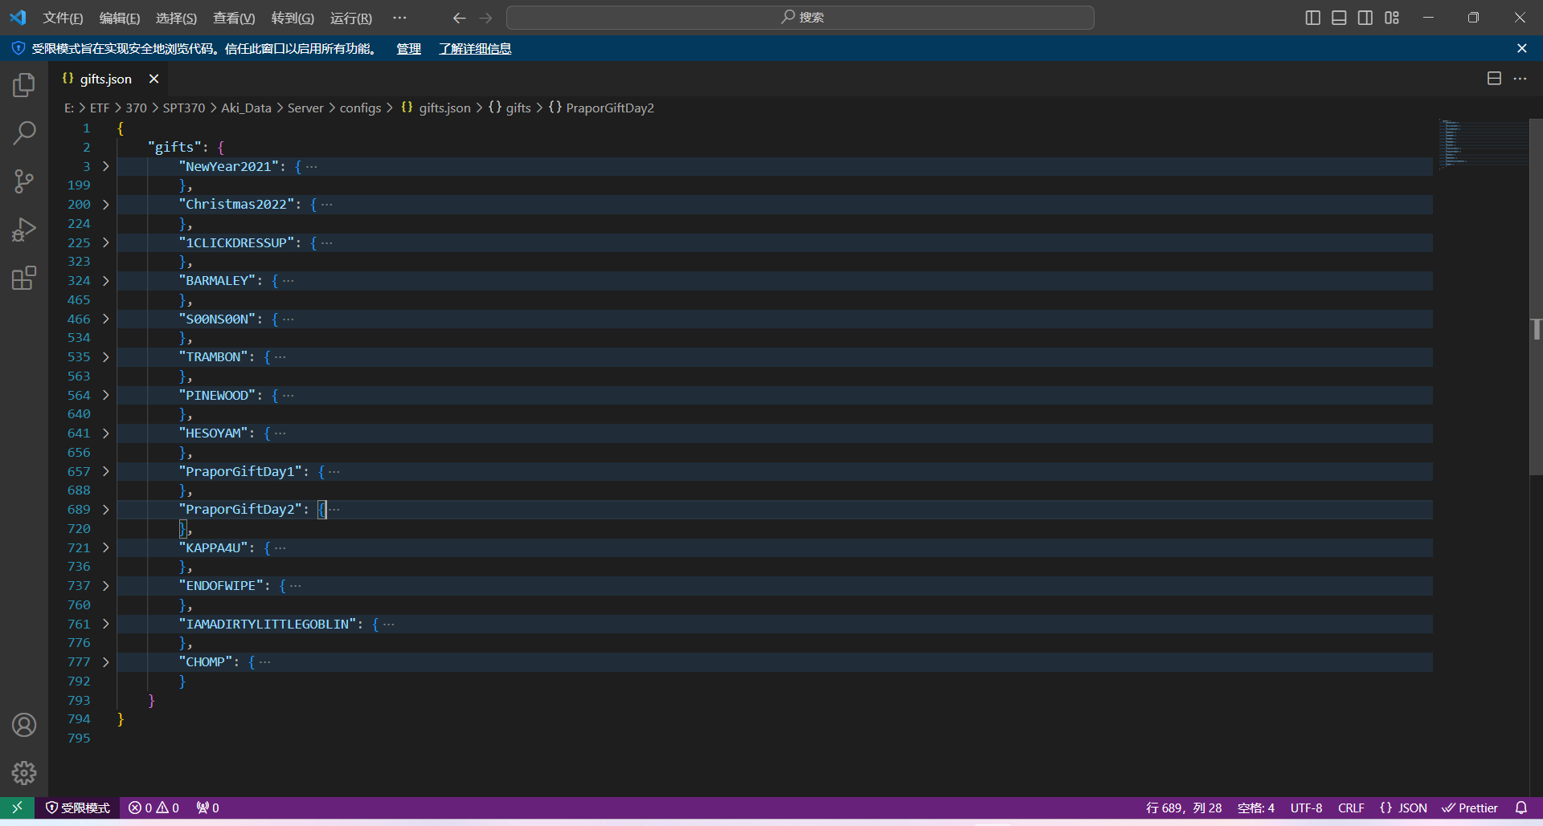Toggle the secondary side bar layout button
The width and height of the screenshot is (1543, 826).
coord(1365,18)
